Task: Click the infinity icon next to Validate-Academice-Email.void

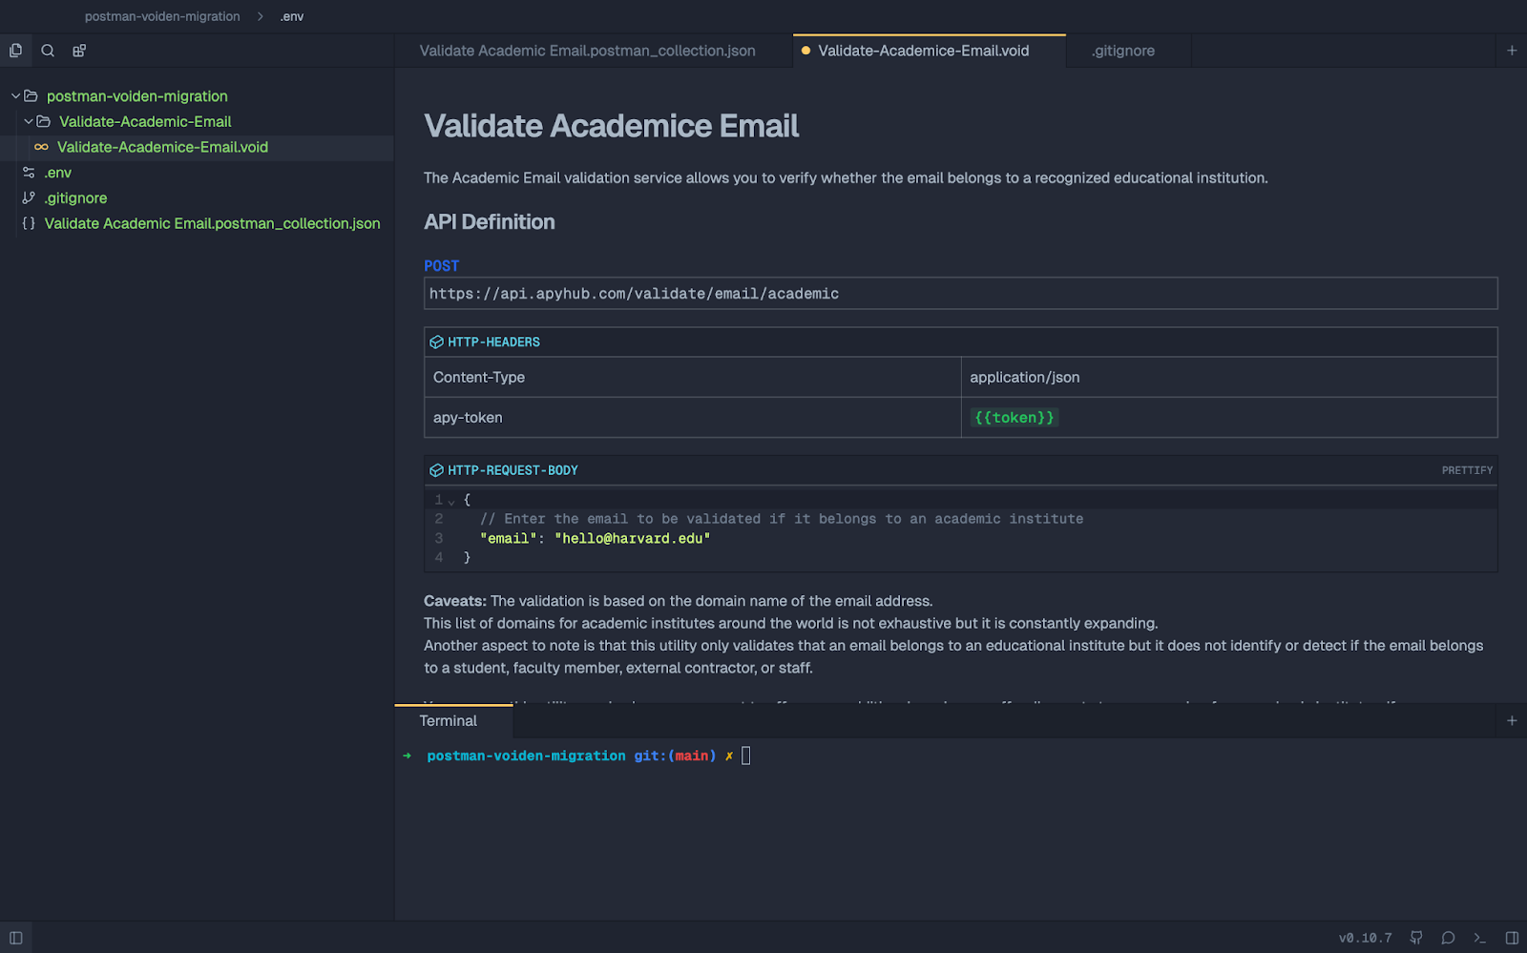Action: 40,147
